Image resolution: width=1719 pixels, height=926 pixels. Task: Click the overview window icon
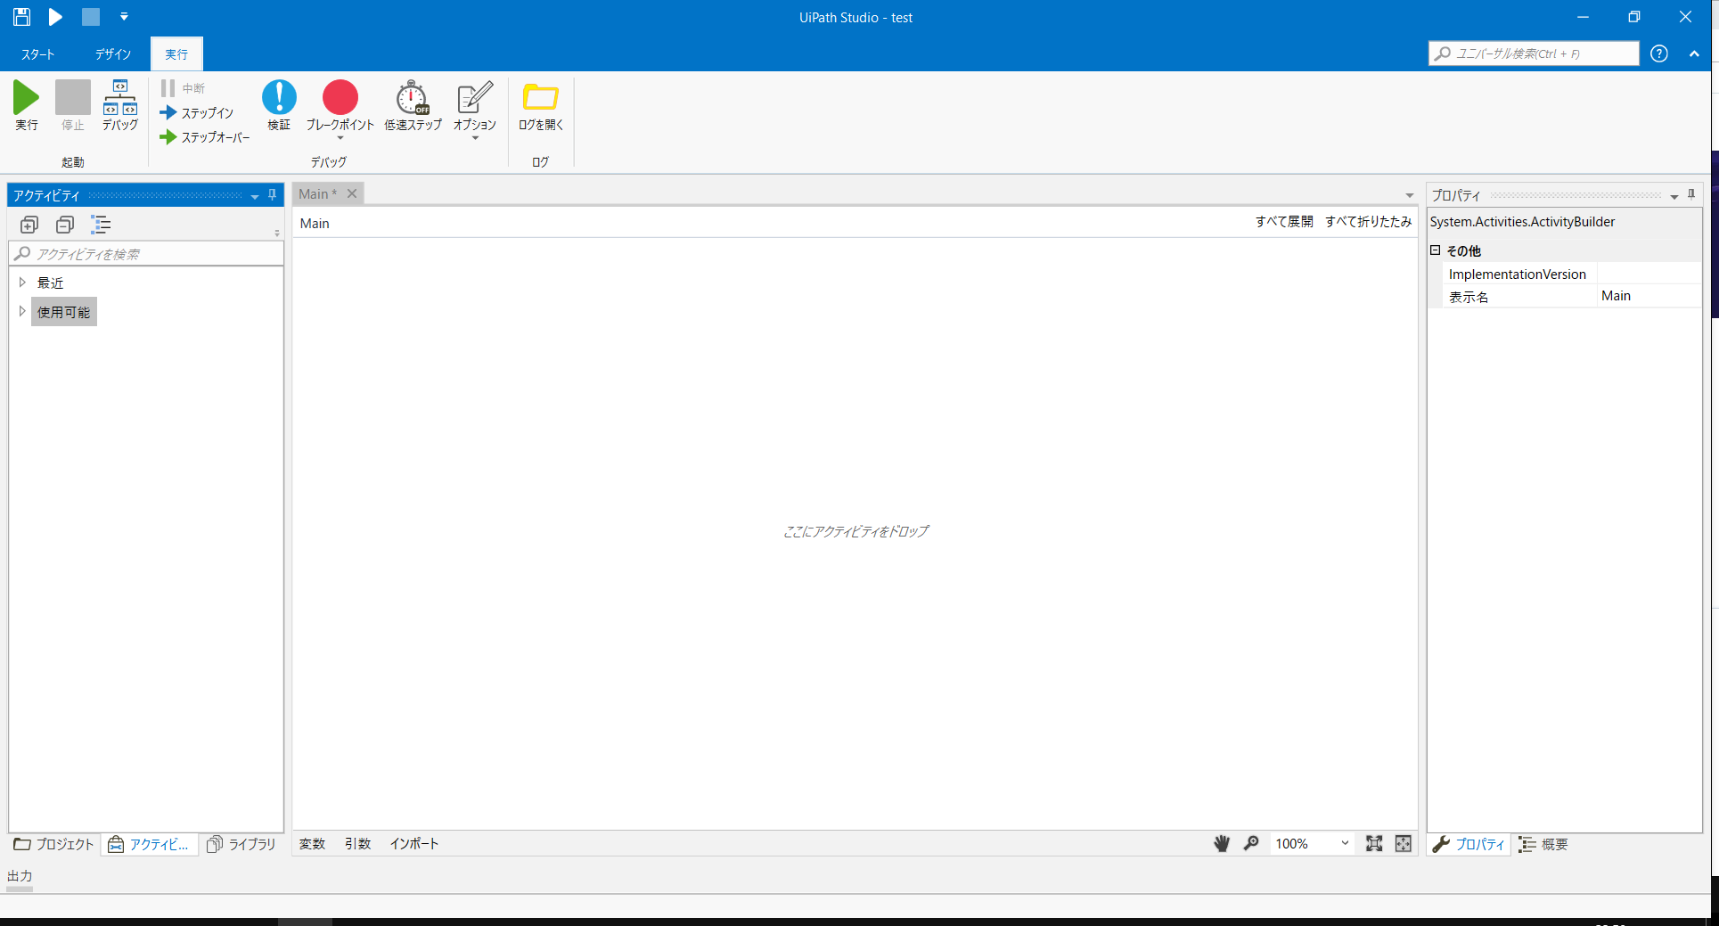[x=1404, y=843]
